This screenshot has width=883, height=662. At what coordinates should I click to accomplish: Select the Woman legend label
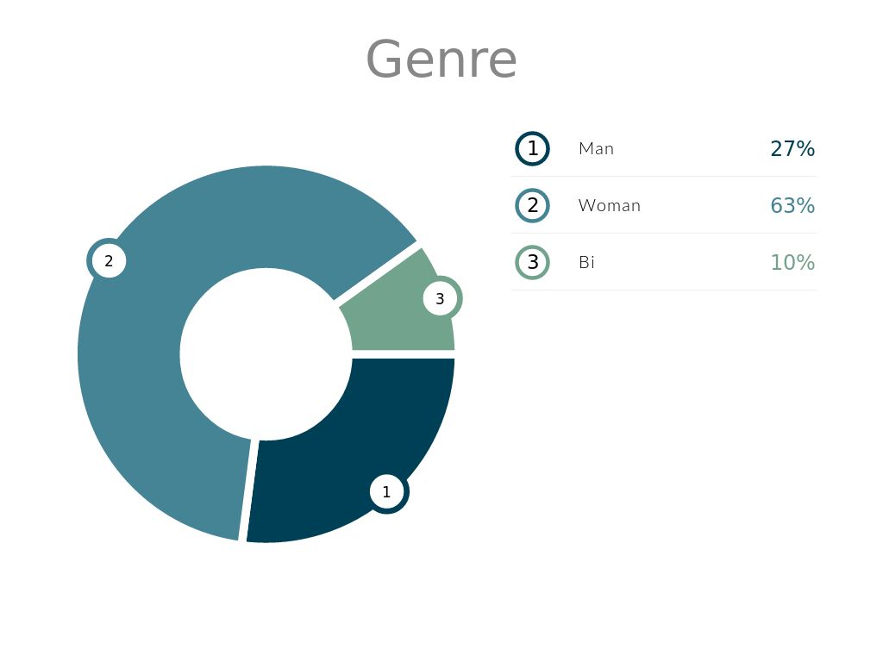610,205
